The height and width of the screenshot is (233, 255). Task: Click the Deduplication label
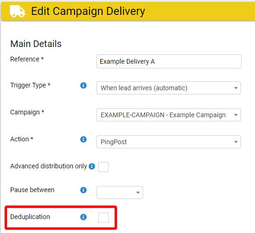30,217
